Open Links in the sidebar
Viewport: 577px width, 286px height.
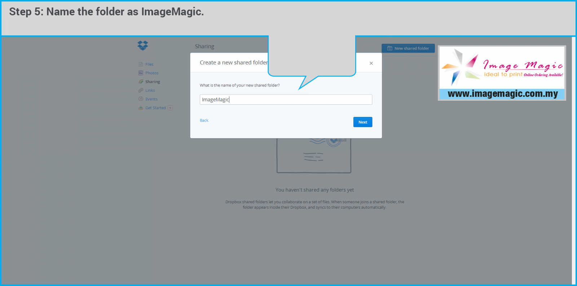(x=150, y=90)
